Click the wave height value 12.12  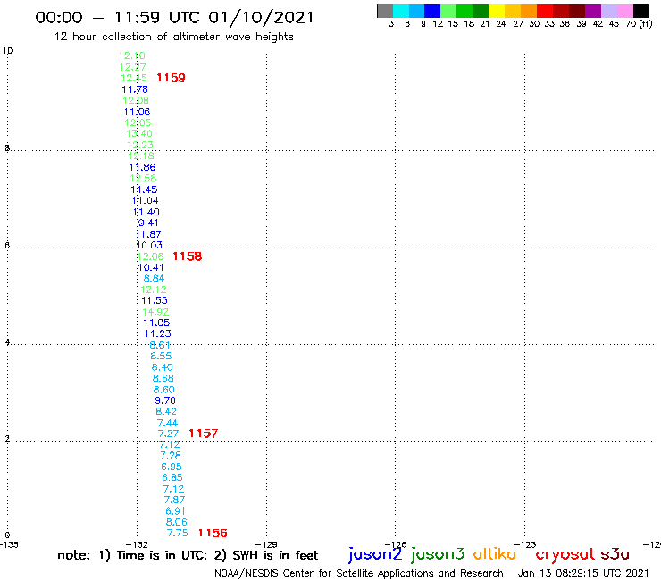click(x=154, y=290)
